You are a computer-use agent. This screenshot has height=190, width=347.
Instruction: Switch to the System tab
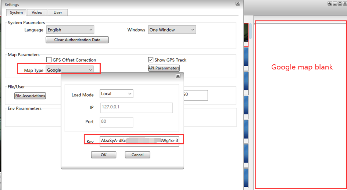pos(16,12)
